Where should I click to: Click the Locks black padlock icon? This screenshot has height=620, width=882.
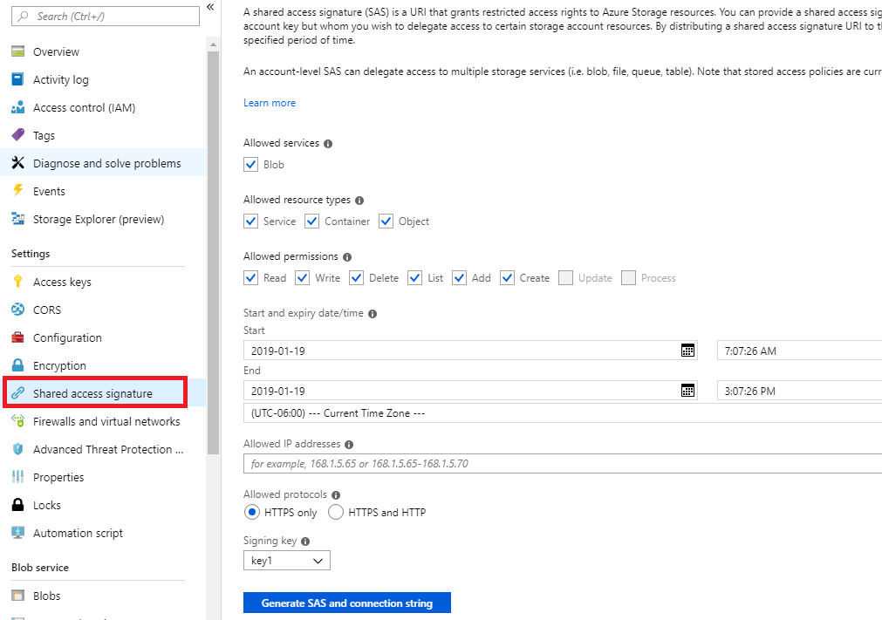tap(18, 504)
